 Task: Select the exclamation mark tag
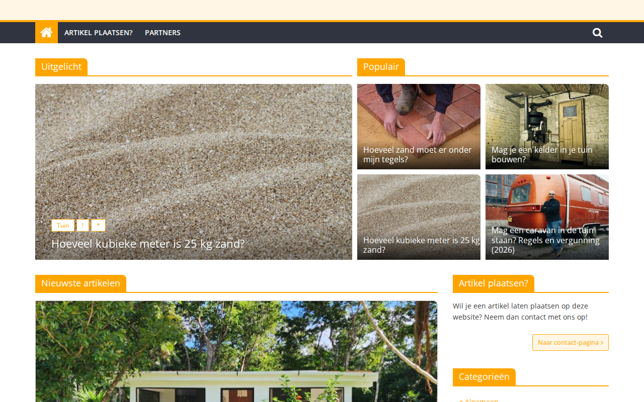click(x=83, y=226)
